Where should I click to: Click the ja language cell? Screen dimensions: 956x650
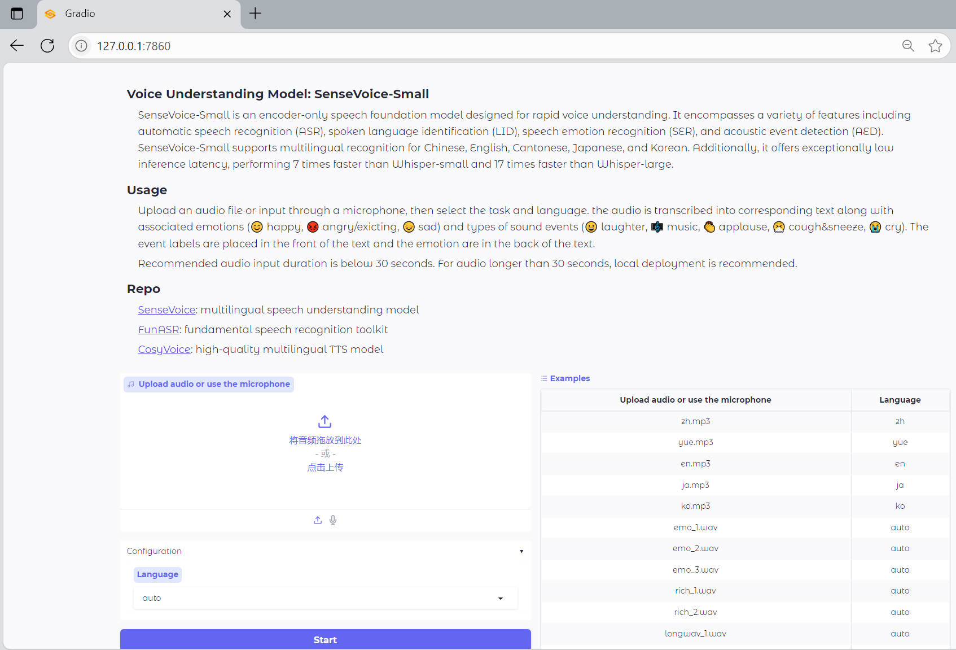click(x=900, y=485)
